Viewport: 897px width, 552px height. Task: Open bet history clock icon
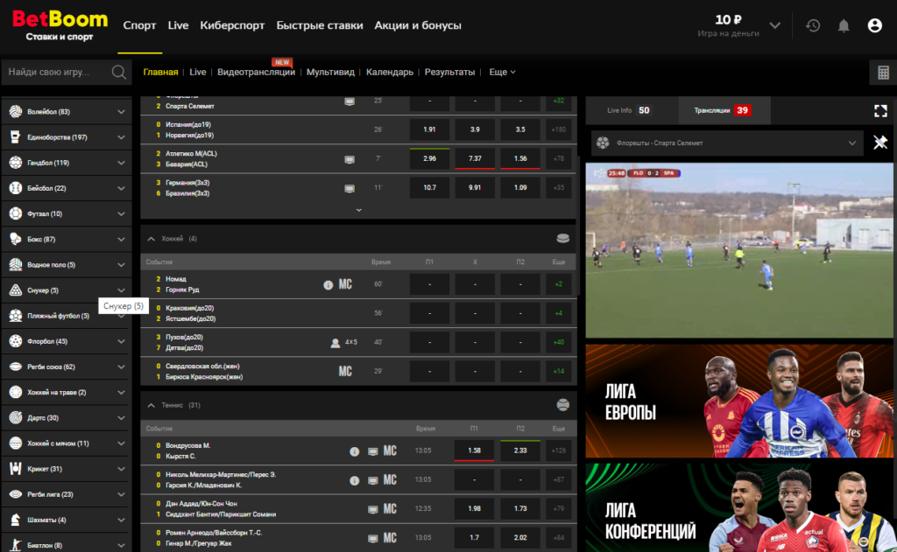(x=813, y=25)
